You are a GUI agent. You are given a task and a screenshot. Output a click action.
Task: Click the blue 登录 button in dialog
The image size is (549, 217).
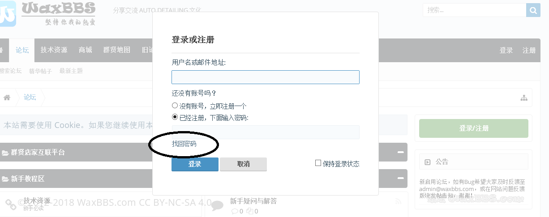195,164
